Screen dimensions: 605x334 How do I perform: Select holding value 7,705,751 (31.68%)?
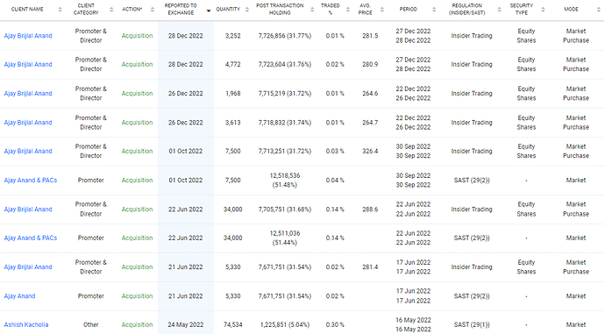285,210
